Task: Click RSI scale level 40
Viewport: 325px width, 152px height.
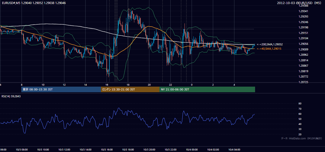Action: 300,124
